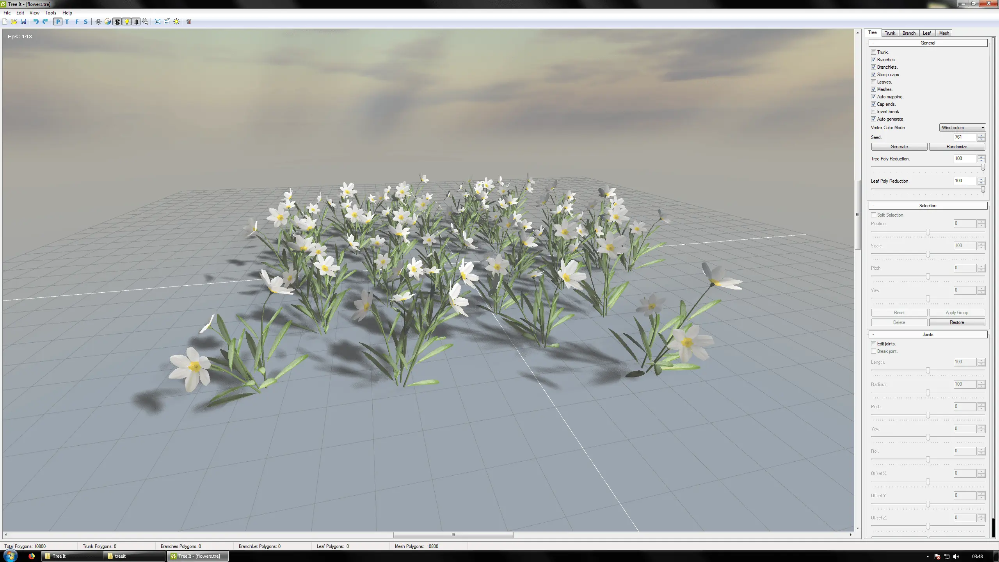999x562 pixels.
Task: Click the sun light settings icon
Action: point(176,21)
